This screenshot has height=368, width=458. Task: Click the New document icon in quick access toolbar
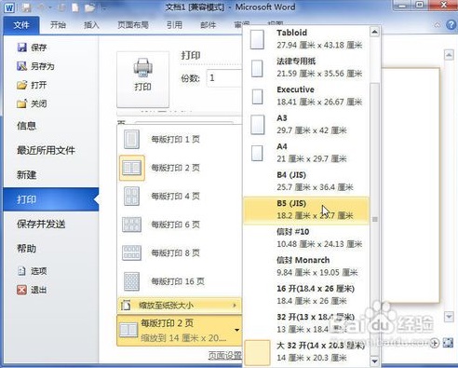pos(75,7)
